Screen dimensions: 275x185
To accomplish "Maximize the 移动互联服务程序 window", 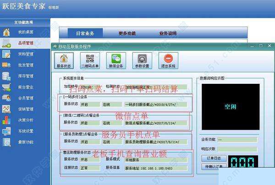I will tap(261, 46).
